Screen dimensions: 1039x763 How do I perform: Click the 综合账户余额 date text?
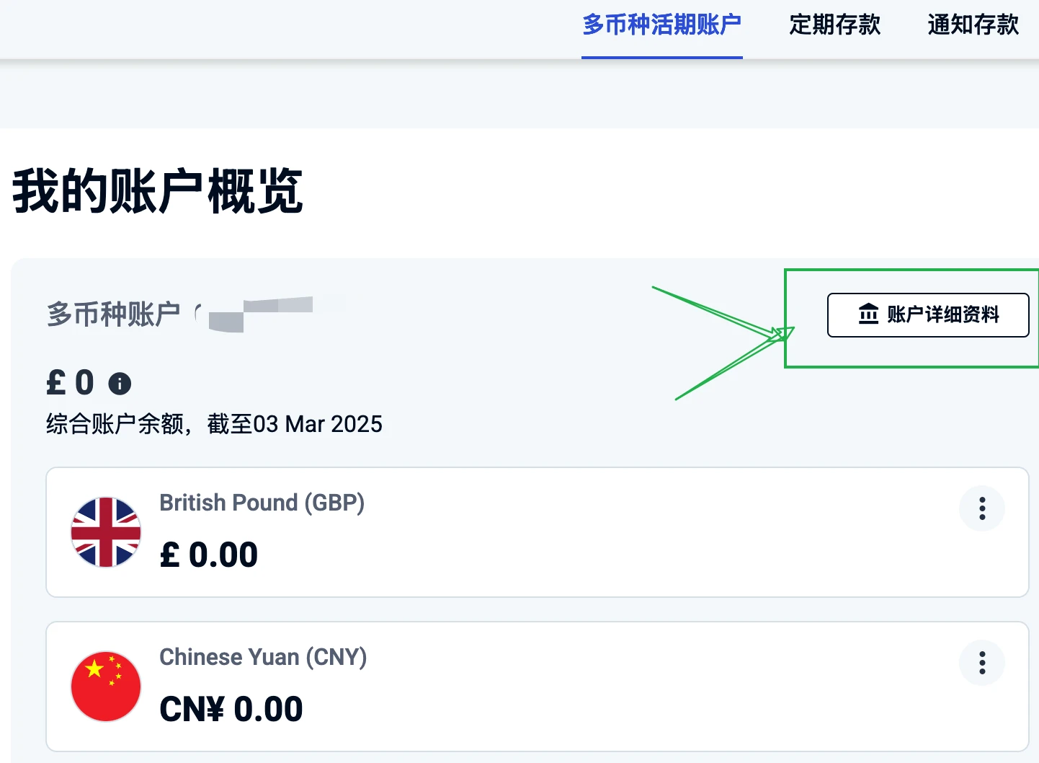pyautogui.click(x=215, y=424)
